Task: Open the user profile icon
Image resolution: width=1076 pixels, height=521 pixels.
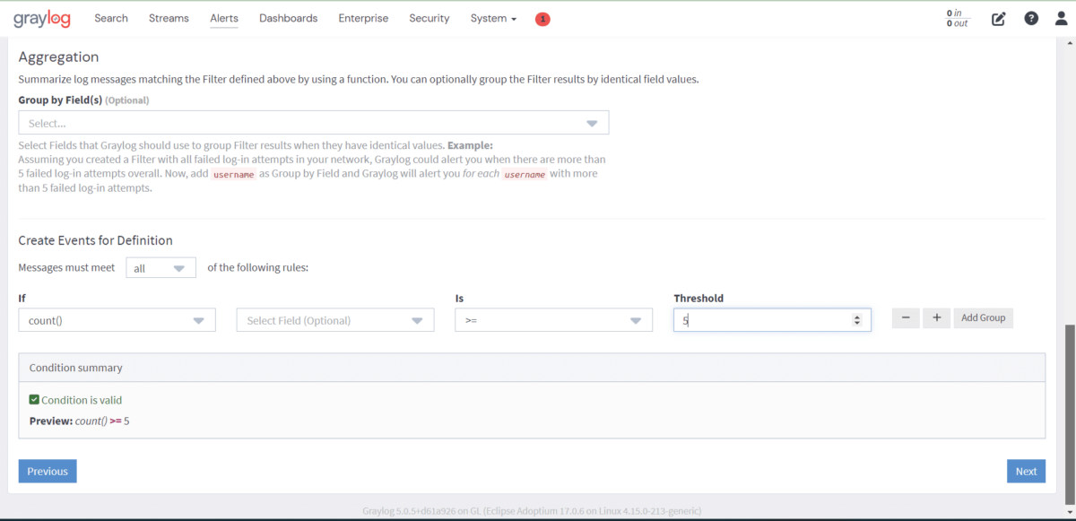Action: (1061, 18)
